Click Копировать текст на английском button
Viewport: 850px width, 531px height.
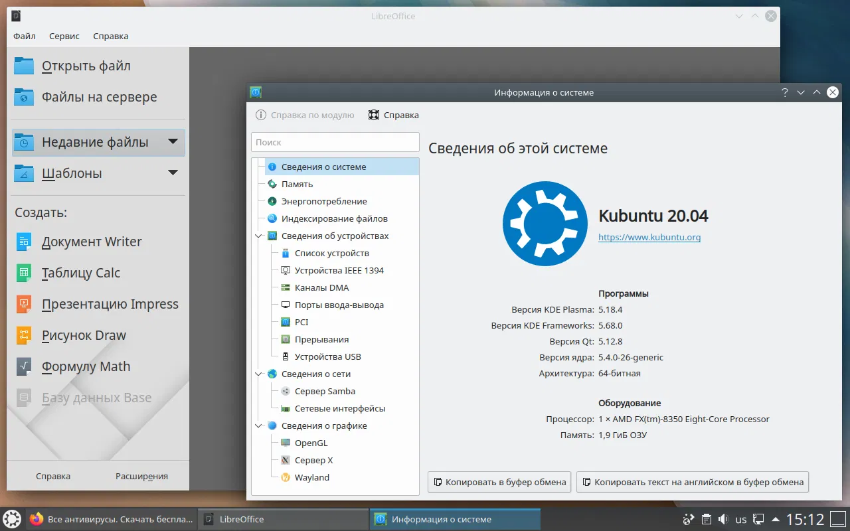693,483
